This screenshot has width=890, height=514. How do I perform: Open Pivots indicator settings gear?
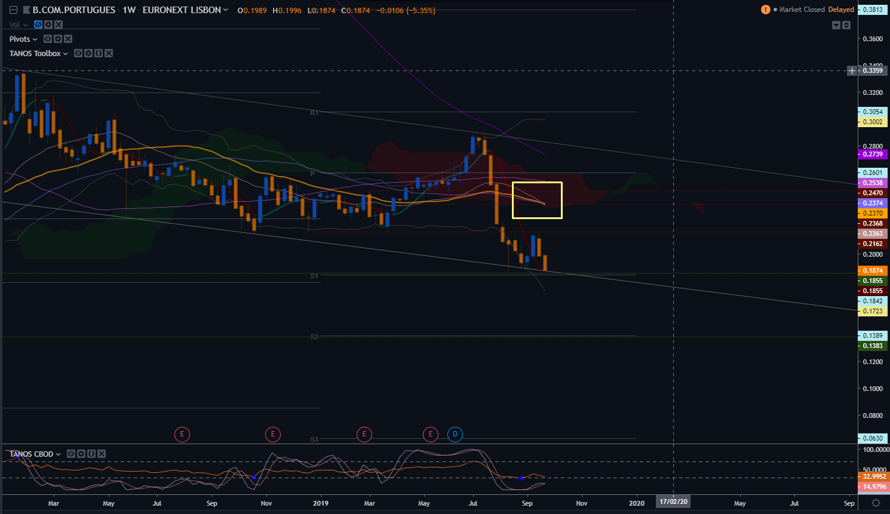(x=58, y=39)
